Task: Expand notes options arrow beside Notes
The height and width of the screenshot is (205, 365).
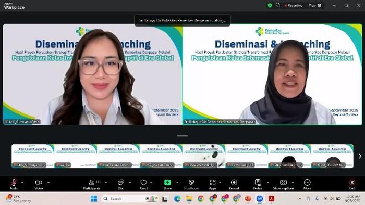Action: click(267, 183)
